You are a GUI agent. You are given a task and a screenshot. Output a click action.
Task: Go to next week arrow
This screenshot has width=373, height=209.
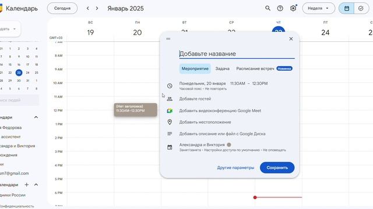[97, 8]
